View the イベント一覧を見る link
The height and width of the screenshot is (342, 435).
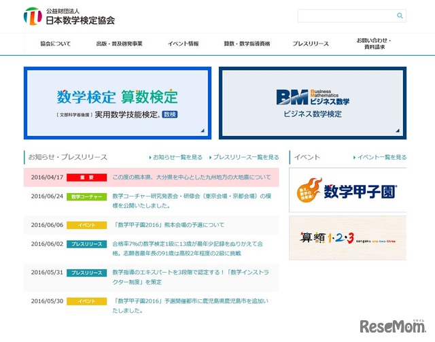pos(380,157)
